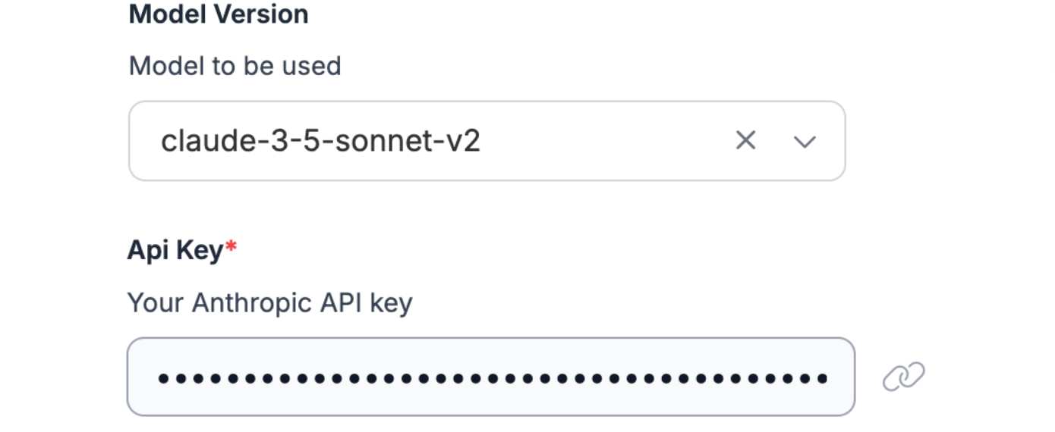Screen dimensions: 1055x432
Task: Click the Api Key field label
Action: (x=175, y=249)
